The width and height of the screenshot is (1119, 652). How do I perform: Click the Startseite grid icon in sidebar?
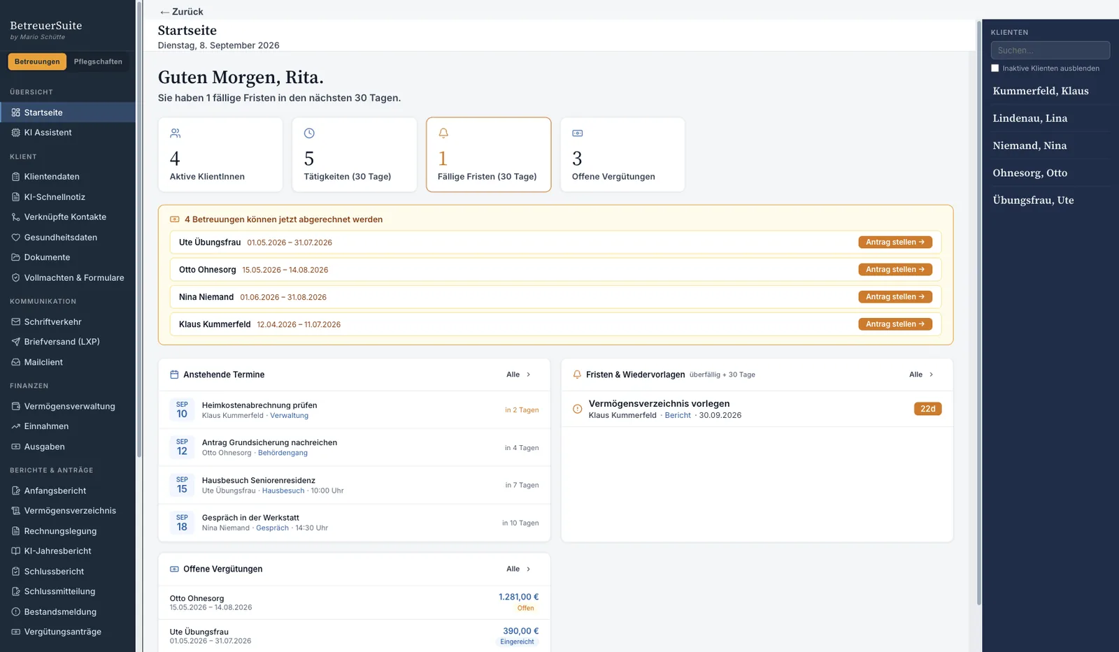[x=15, y=113]
